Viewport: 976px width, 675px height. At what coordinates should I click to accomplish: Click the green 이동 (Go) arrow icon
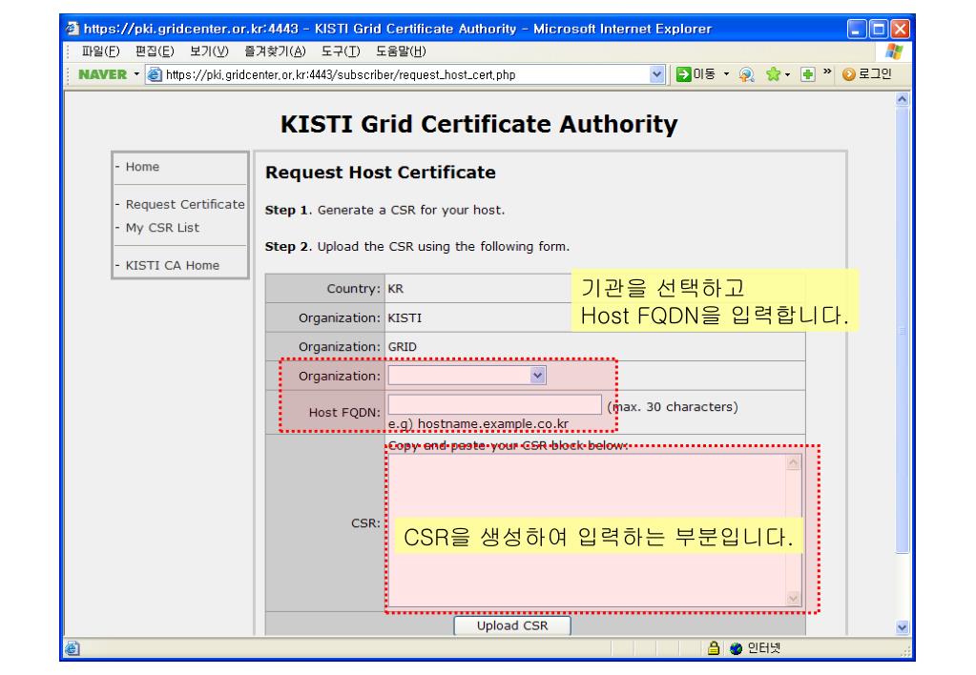[684, 74]
